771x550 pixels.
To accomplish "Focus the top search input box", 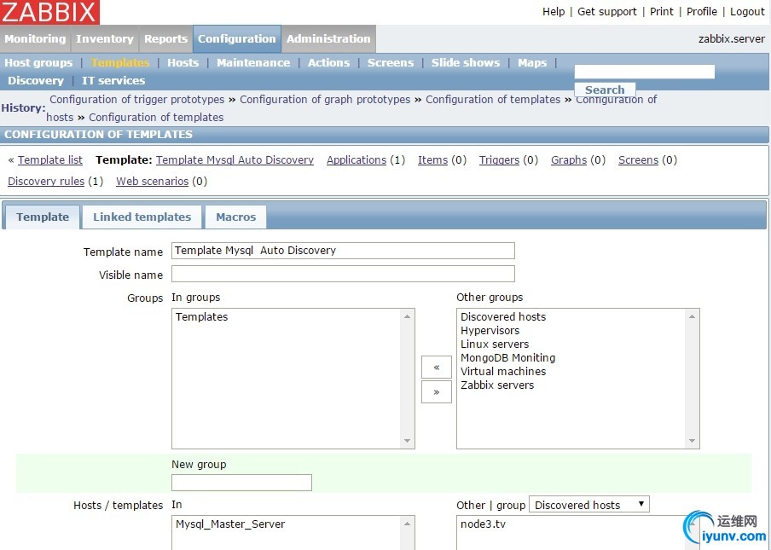I will pos(644,72).
